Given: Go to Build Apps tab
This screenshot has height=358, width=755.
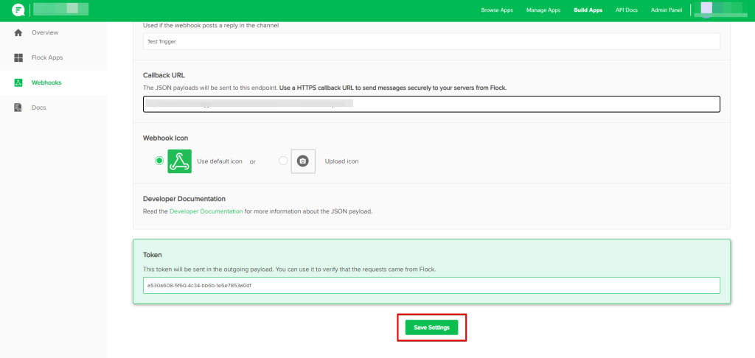Looking at the screenshot, I should pos(588,10).
